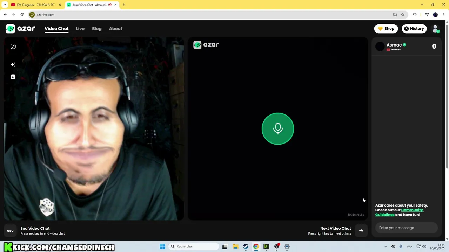449x252 pixels.
Task: Click the Chrome taskbar icon
Action: pos(256,246)
